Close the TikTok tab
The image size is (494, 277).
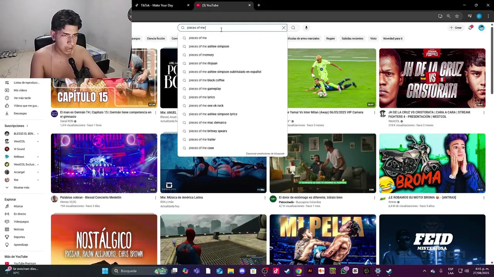pyautogui.click(x=188, y=5)
